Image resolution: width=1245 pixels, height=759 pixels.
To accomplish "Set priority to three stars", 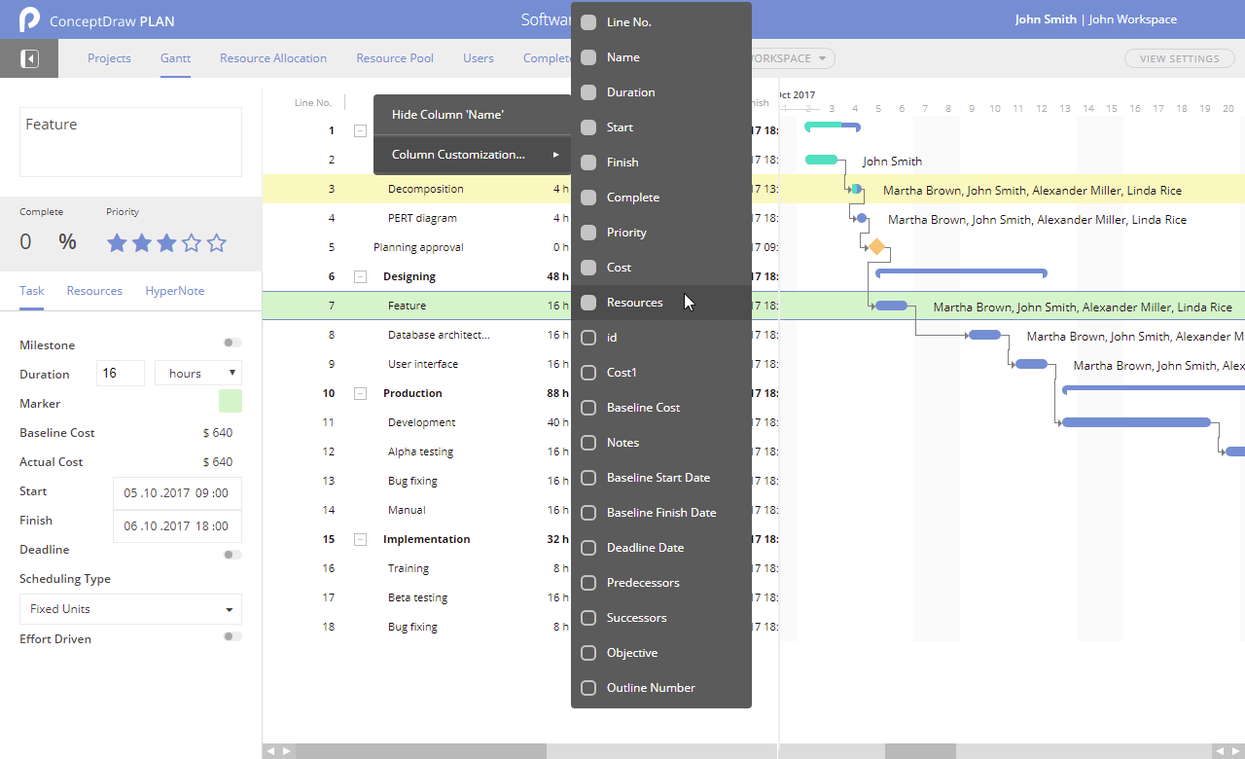I will [166, 242].
